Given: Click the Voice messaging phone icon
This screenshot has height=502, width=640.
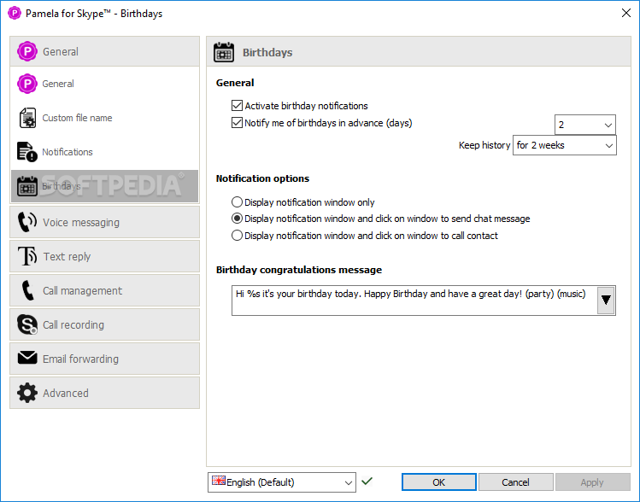Looking at the screenshot, I should click(x=27, y=222).
